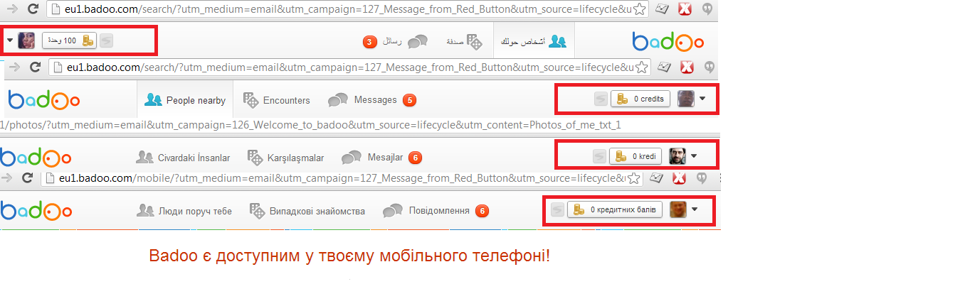The height and width of the screenshot is (284, 965).
Task: Click envelope extension icon in the mobile URL bar
Action: [657, 177]
